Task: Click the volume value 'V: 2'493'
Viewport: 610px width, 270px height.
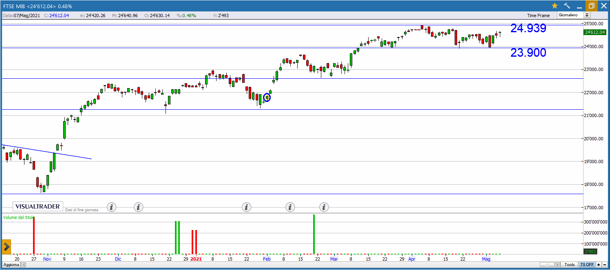Action: click(221, 15)
